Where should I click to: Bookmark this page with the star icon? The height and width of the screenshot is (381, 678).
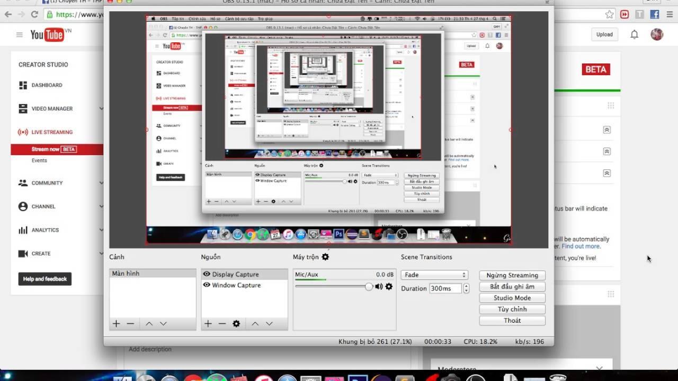[610, 14]
